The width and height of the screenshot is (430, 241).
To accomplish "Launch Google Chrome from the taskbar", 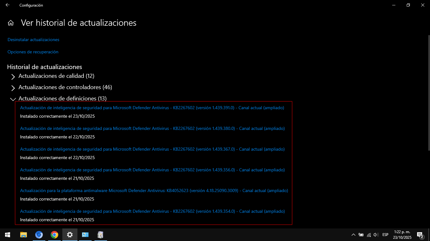I will (54, 234).
